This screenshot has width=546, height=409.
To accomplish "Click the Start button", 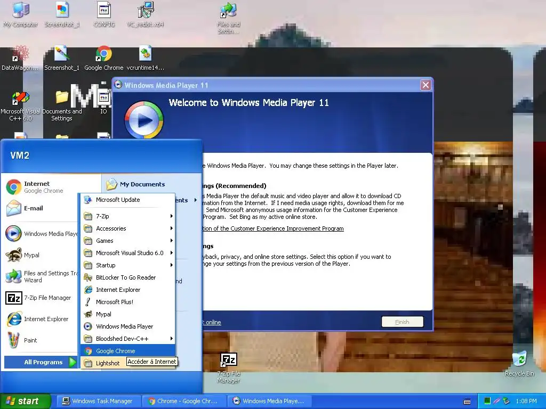I will (25, 401).
